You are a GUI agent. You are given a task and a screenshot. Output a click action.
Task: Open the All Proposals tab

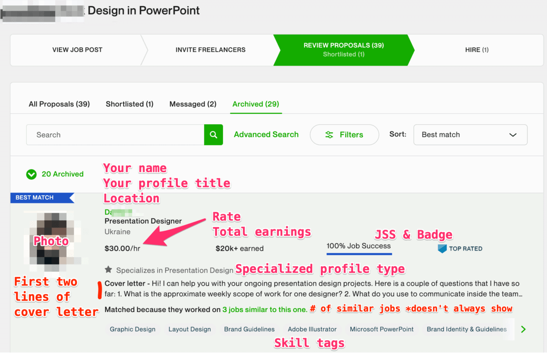pyautogui.click(x=59, y=104)
